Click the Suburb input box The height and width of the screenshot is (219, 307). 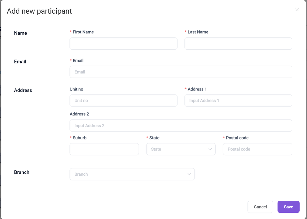(104, 149)
